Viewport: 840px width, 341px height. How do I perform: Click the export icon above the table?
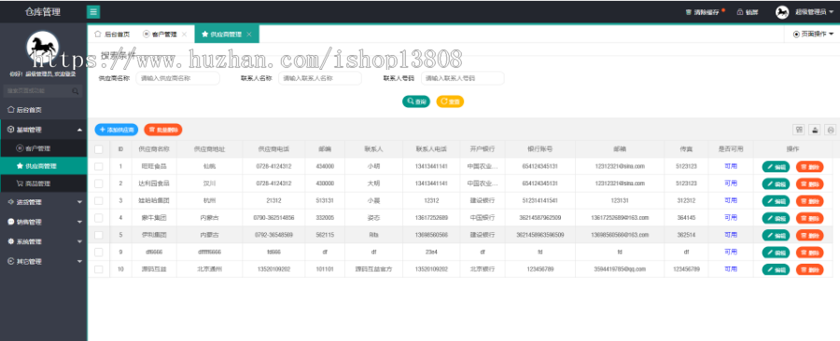[814, 130]
